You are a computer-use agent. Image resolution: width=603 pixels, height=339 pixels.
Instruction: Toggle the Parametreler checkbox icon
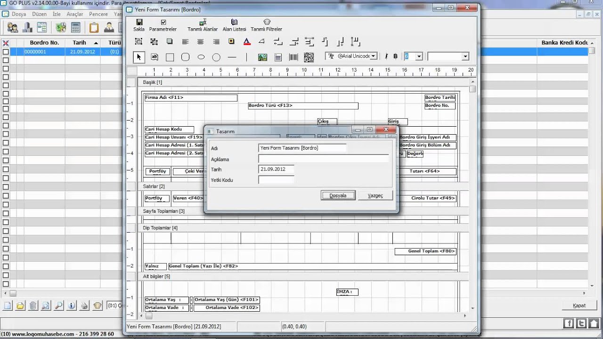tap(163, 22)
